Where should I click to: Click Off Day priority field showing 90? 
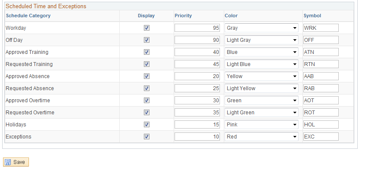click(197, 40)
